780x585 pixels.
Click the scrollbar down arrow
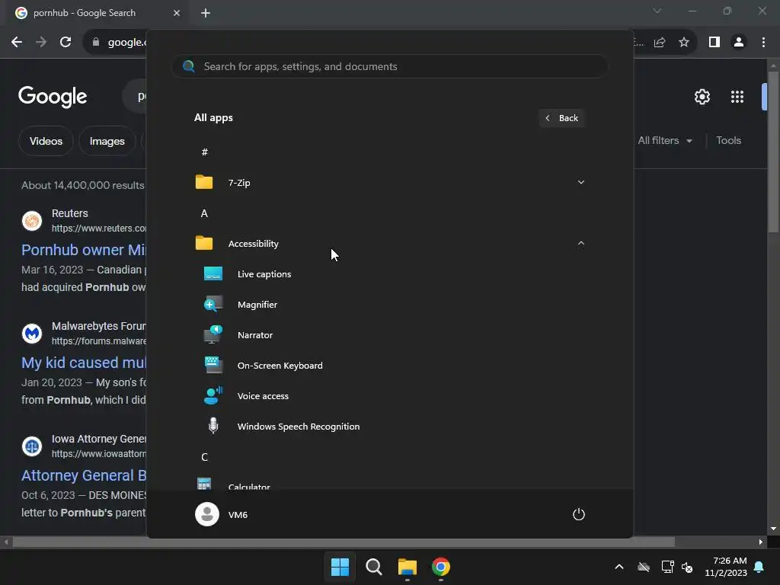click(773, 529)
